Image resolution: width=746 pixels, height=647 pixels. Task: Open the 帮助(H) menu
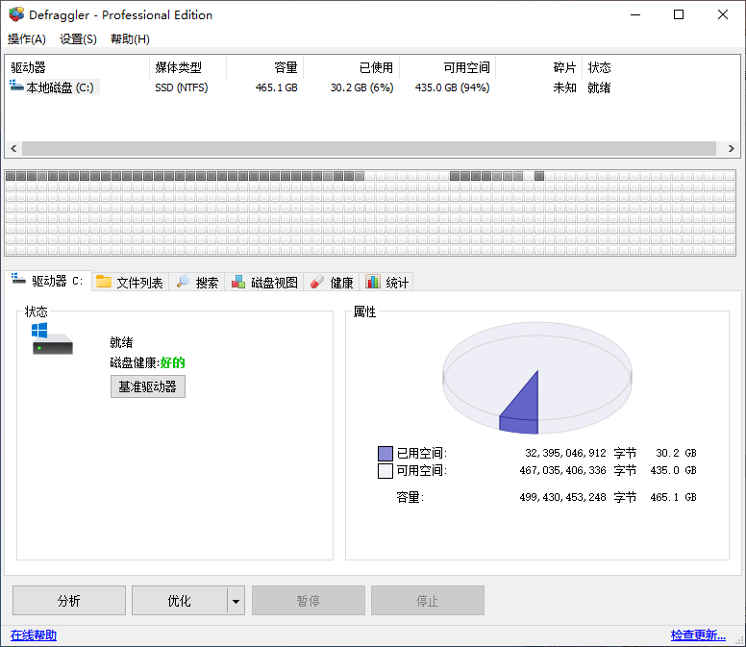coord(130,39)
